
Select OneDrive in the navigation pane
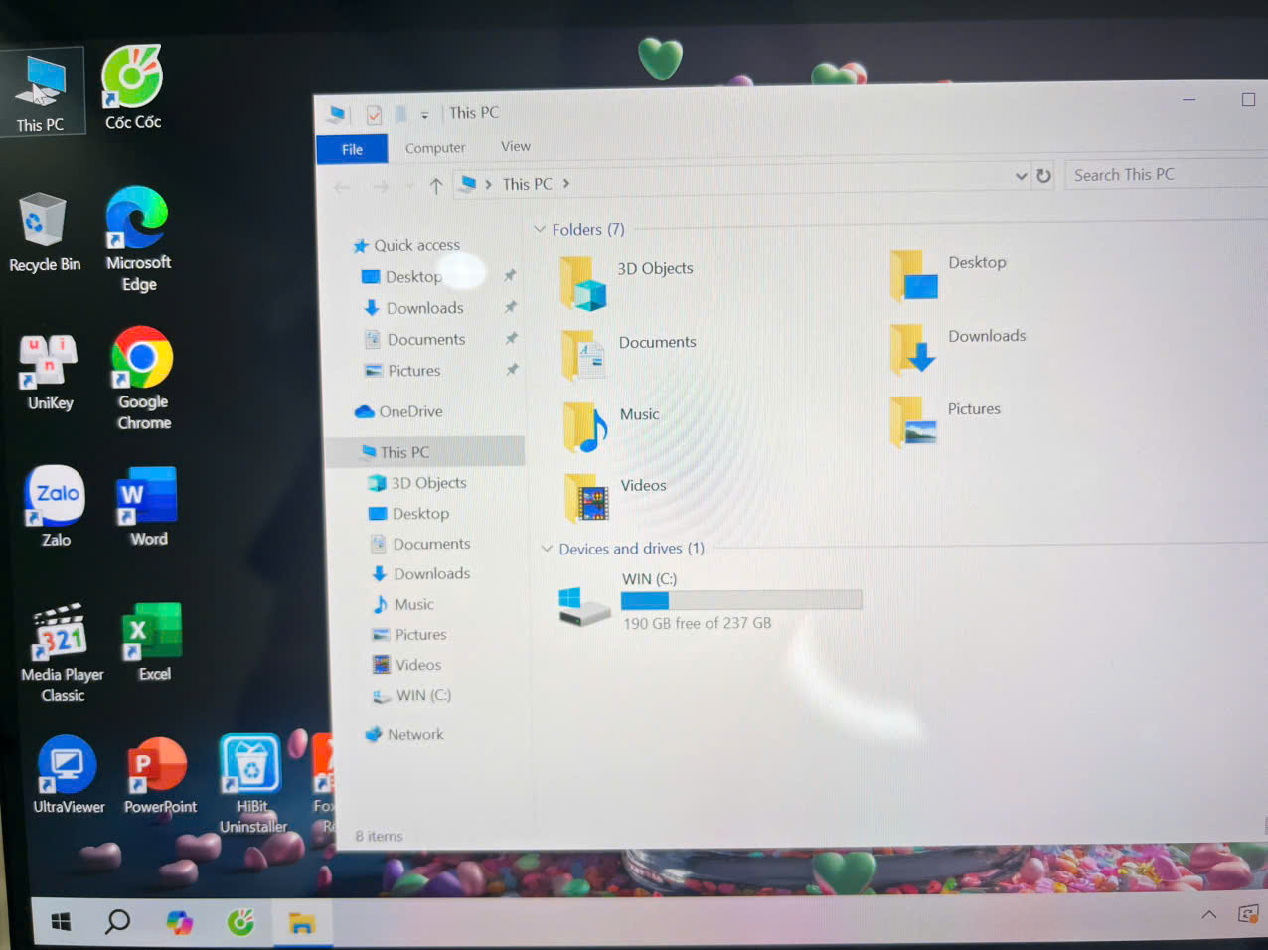[x=410, y=411]
